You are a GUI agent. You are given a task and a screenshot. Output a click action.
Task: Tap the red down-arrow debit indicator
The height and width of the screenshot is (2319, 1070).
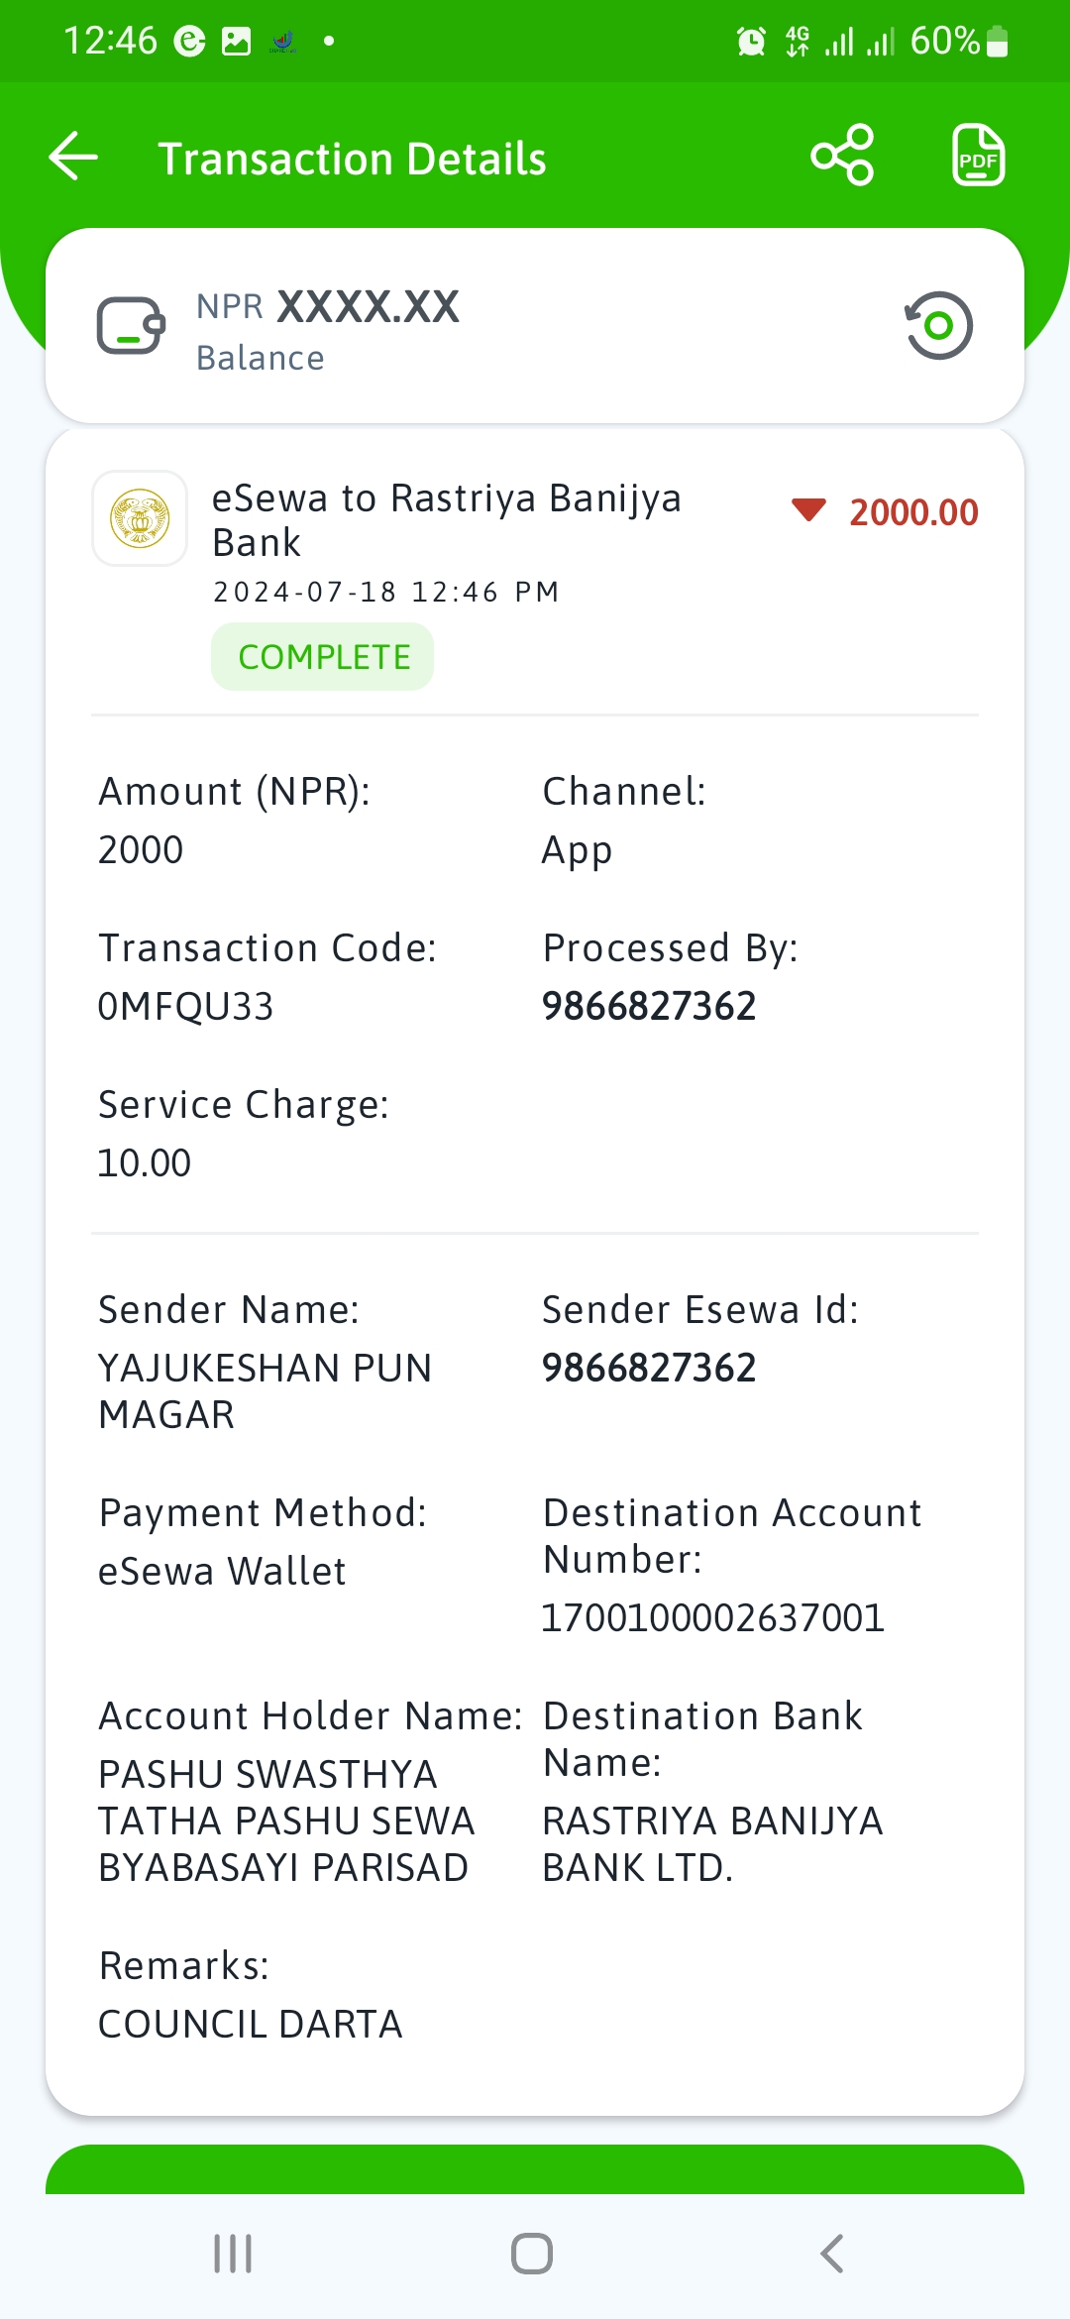coord(808,510)
